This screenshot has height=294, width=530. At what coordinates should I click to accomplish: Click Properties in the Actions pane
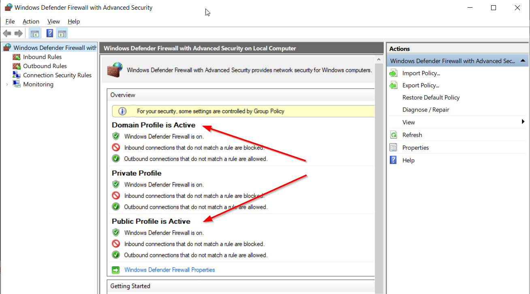[415, 148]
